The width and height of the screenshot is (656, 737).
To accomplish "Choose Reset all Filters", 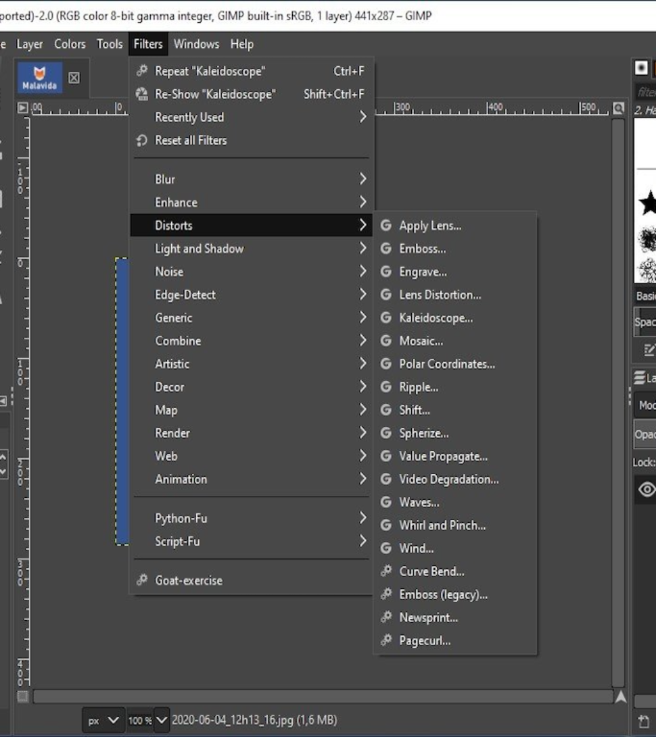I will (x=252, y=140).
